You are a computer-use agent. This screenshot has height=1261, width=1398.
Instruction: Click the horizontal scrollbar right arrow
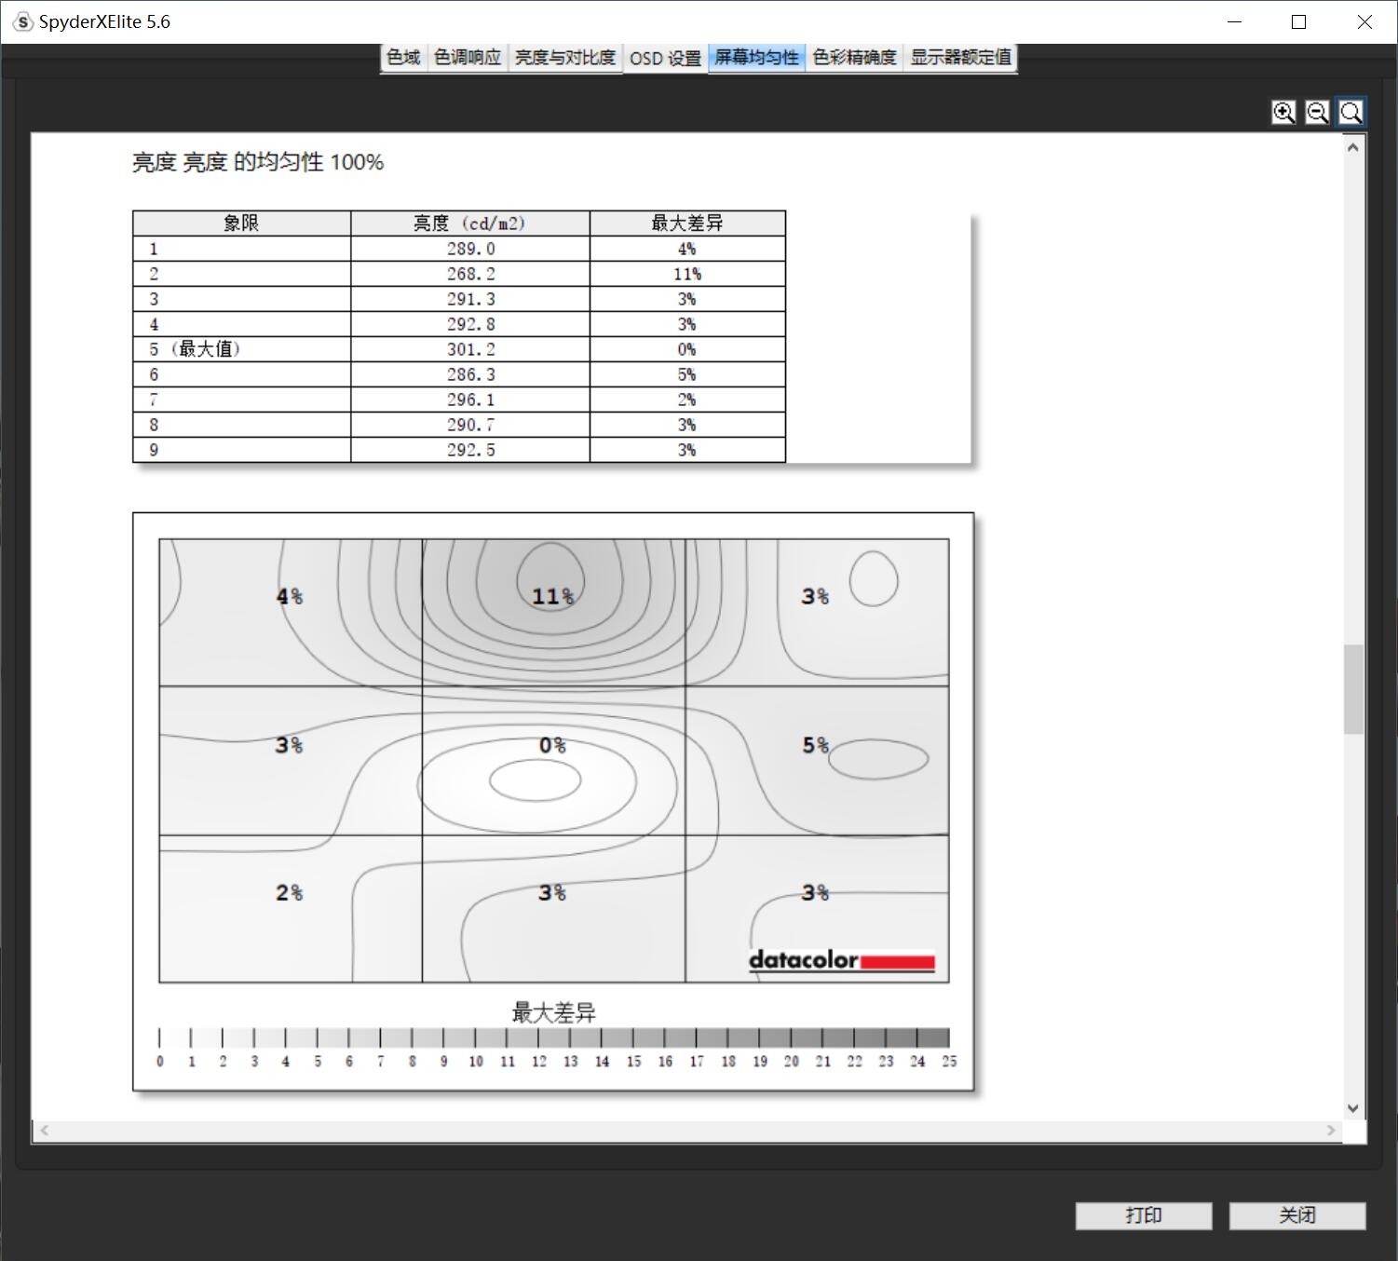(1331, 1131)
